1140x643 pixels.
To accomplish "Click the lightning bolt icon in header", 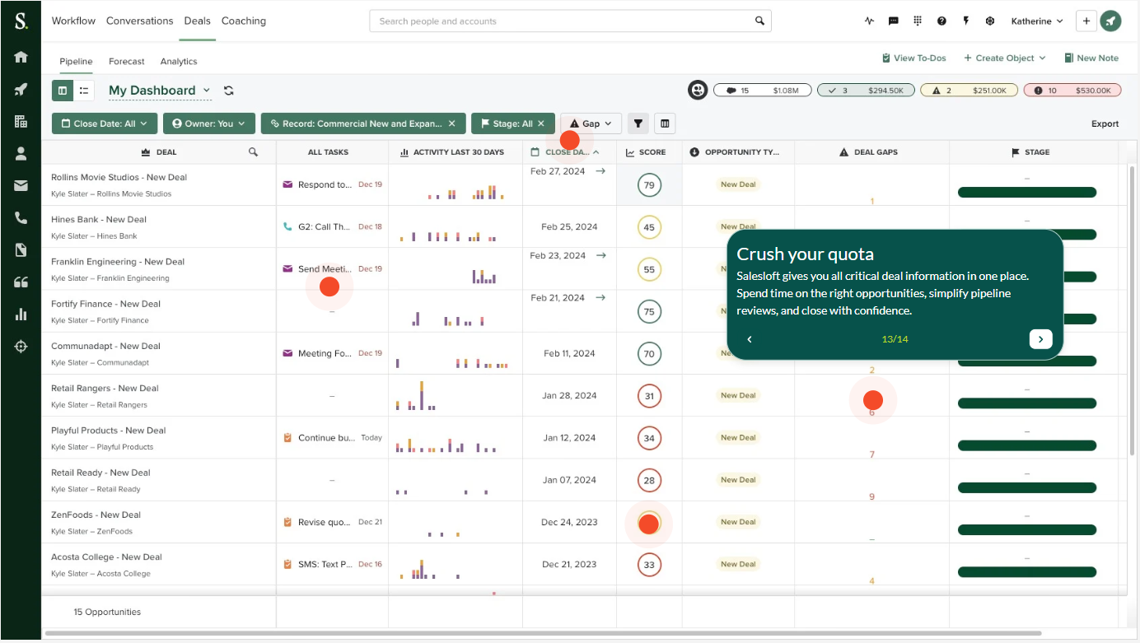I will point(965,21).
